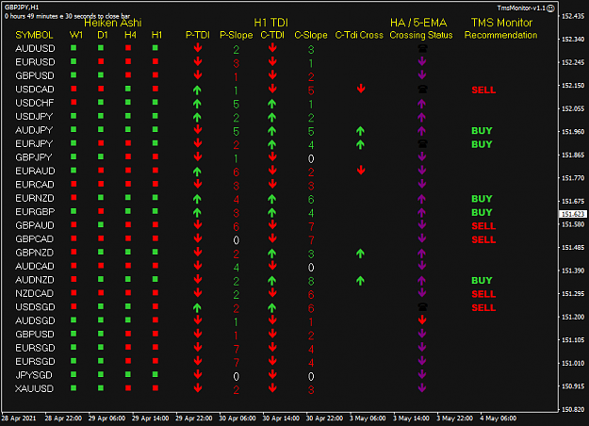Click the Crossing Status column header

click(420, 35)
